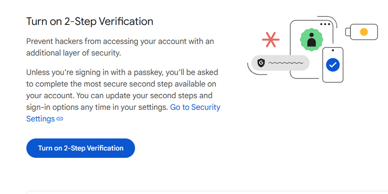Click the gray password pill graphic

[280, 62]
